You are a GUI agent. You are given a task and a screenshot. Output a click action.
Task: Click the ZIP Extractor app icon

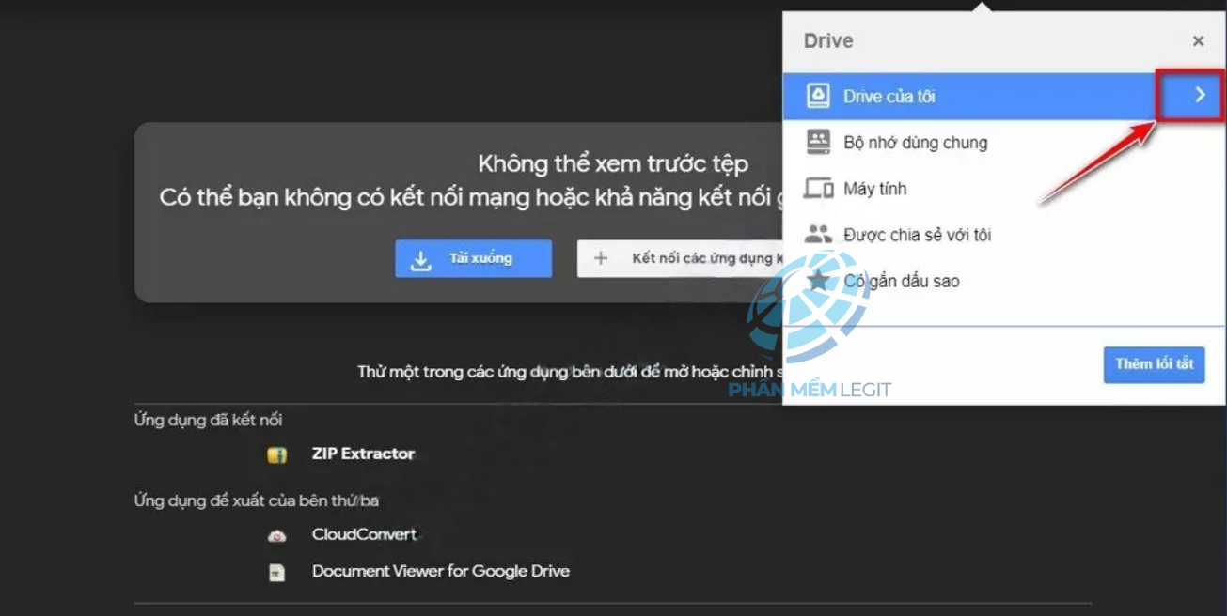[276, 454]
